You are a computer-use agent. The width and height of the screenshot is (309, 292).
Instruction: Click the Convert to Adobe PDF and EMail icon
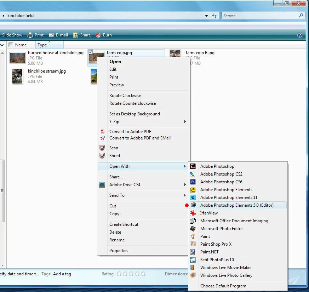point(103,138)
